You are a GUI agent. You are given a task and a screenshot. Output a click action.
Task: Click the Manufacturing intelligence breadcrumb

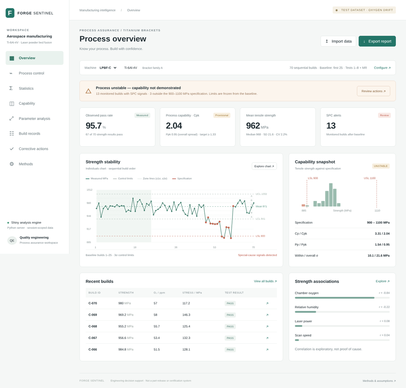point(97,10)
